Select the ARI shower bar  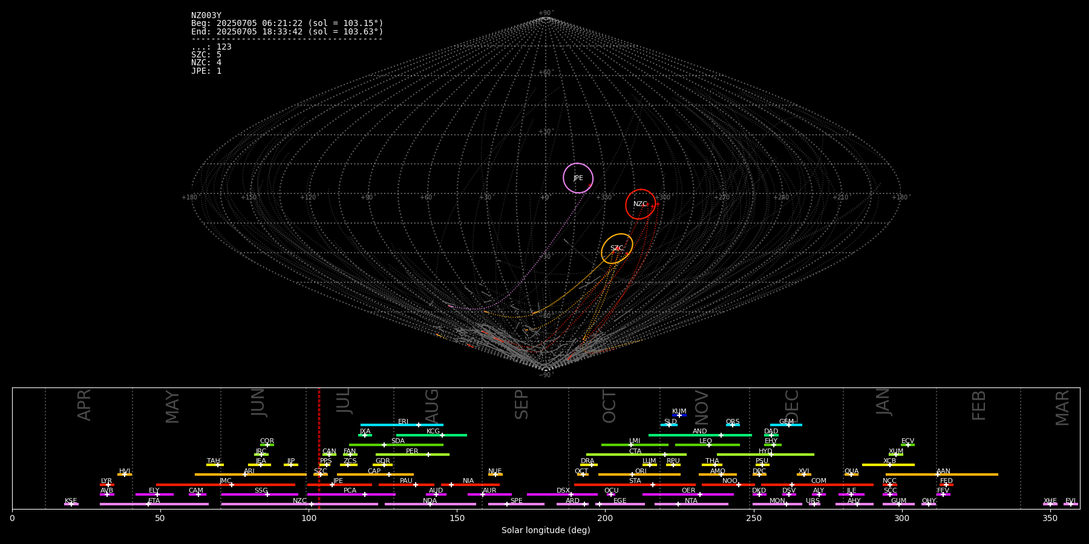(x=250, y=474)
